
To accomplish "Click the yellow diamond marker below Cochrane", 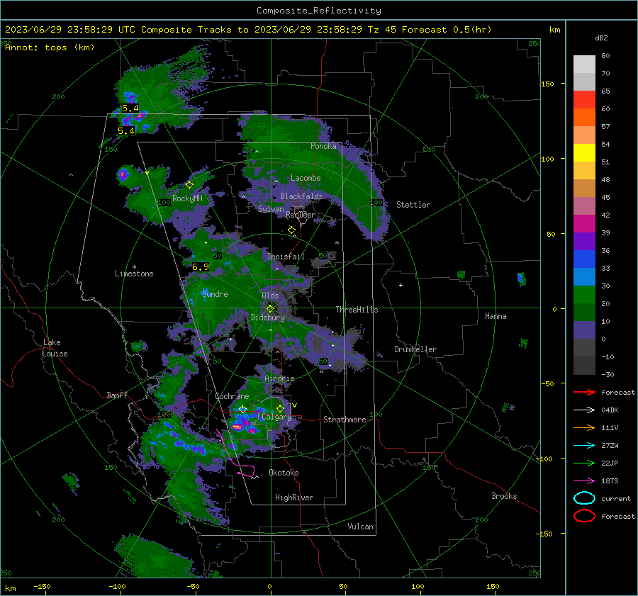I will coord(242,409).
